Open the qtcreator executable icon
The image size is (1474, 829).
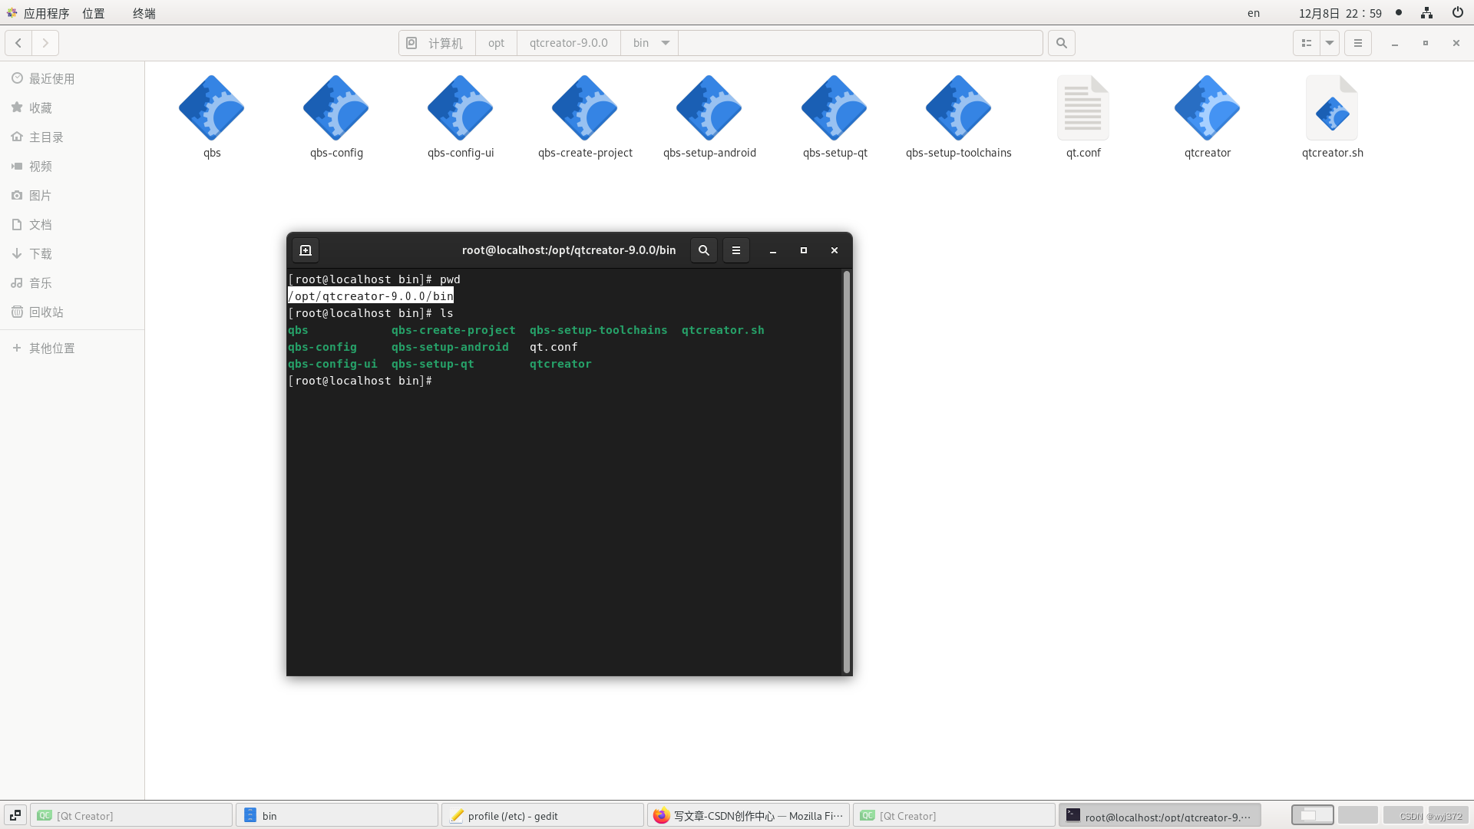point(1207,108)
